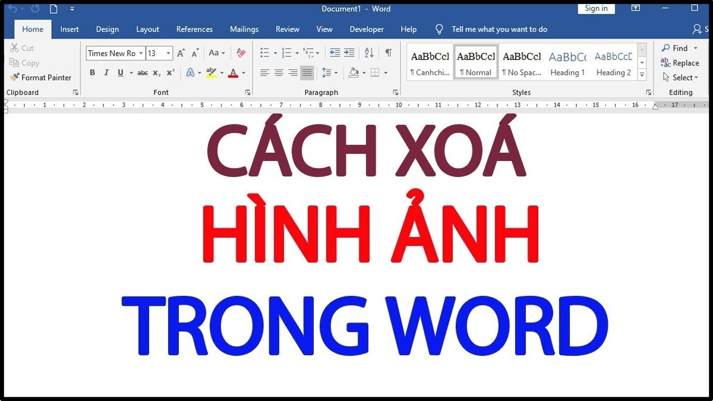Decrease font size with shrink font icon

[195, 53]
